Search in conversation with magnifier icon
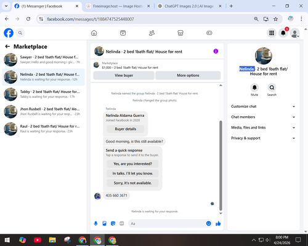Image resolution: width=308 pixels, height=246 pixels. (272, 87)
